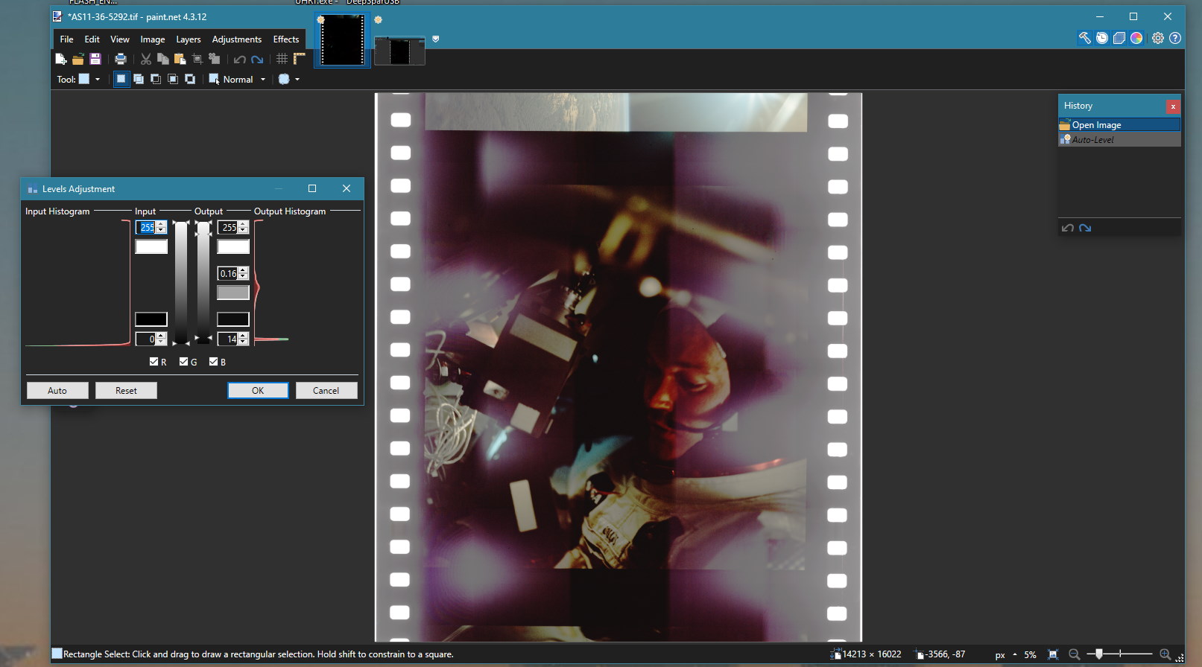
Task: Click the zoom out magnifier icon
Action: (x=1075, y=654)
